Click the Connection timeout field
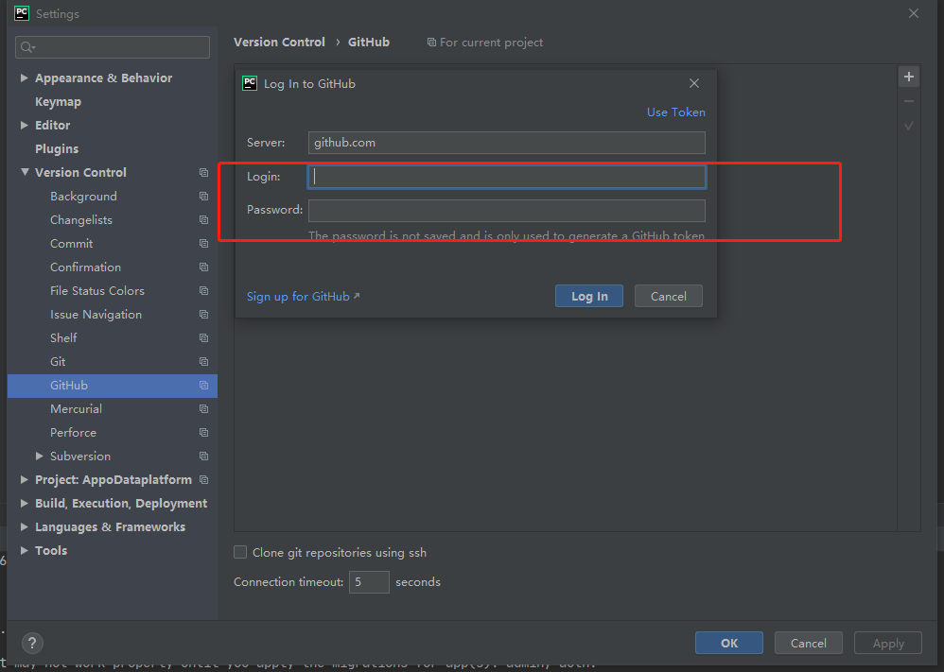Screen dimensions: 944x672 pos(369,582)
